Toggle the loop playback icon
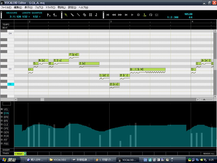217x163 pixels. pyautogui.click(x=151, y=15)
